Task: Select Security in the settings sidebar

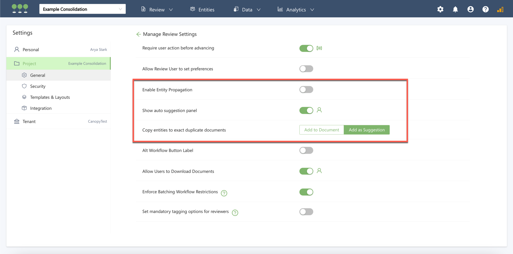Action: coord(38,86)
